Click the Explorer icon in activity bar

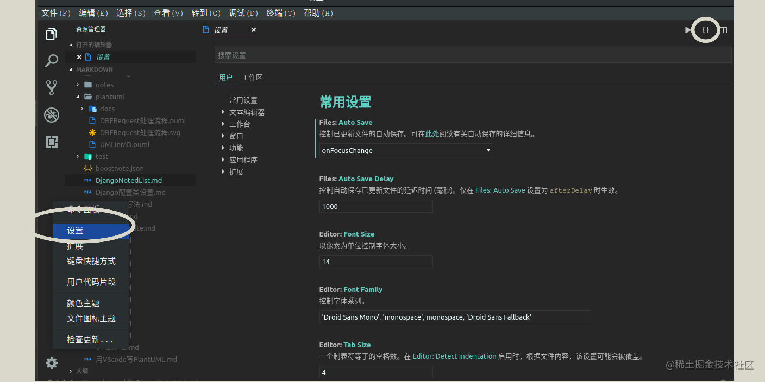(x=52, y=34)
